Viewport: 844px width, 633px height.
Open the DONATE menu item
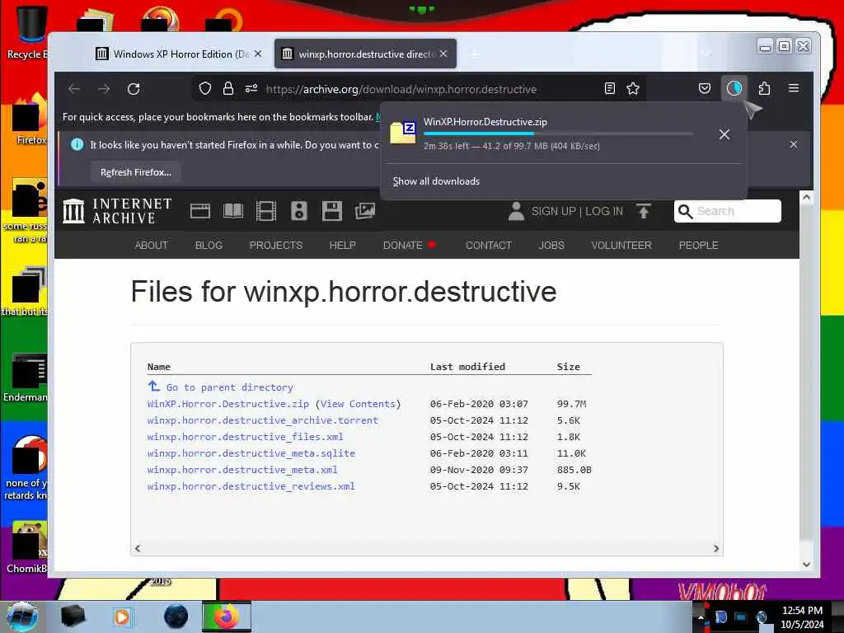tap(402, 245)
